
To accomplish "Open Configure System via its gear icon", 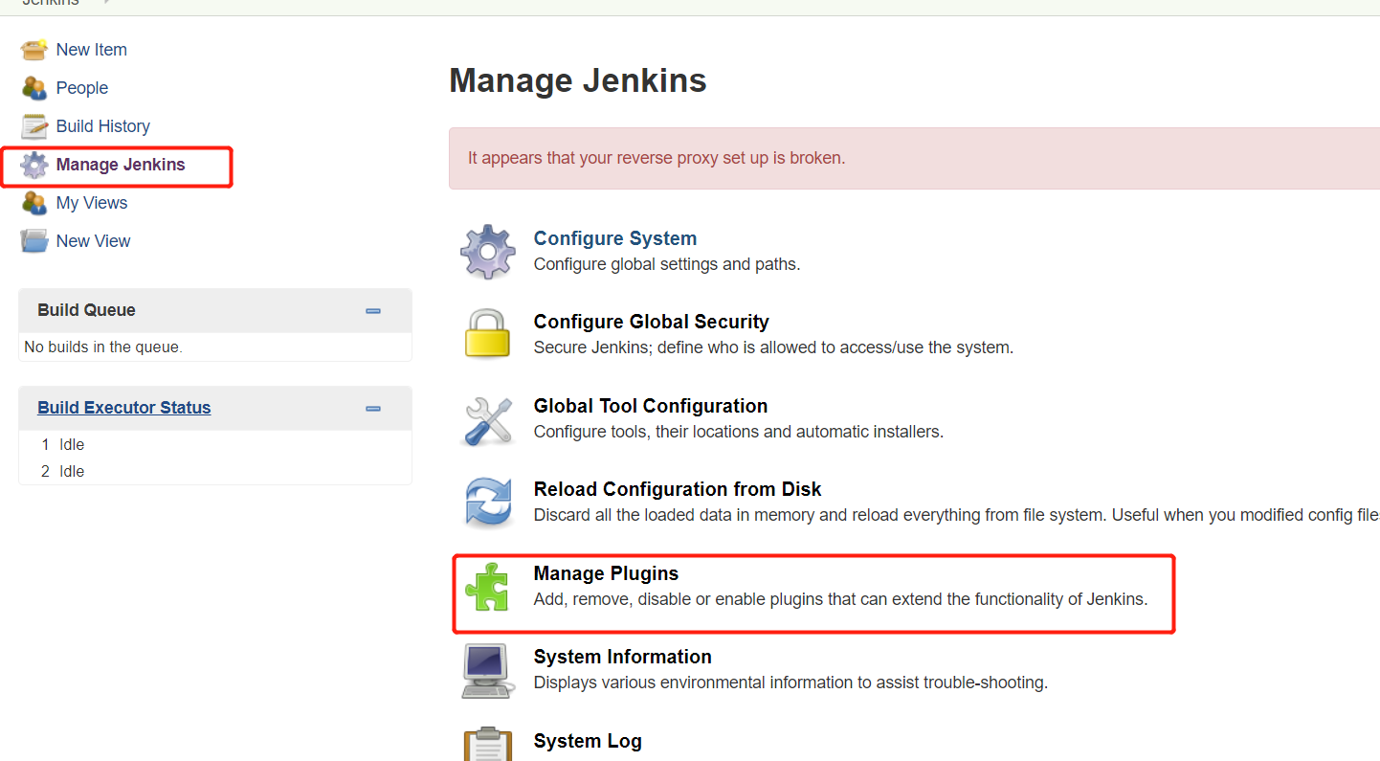I will pos(488,251).
